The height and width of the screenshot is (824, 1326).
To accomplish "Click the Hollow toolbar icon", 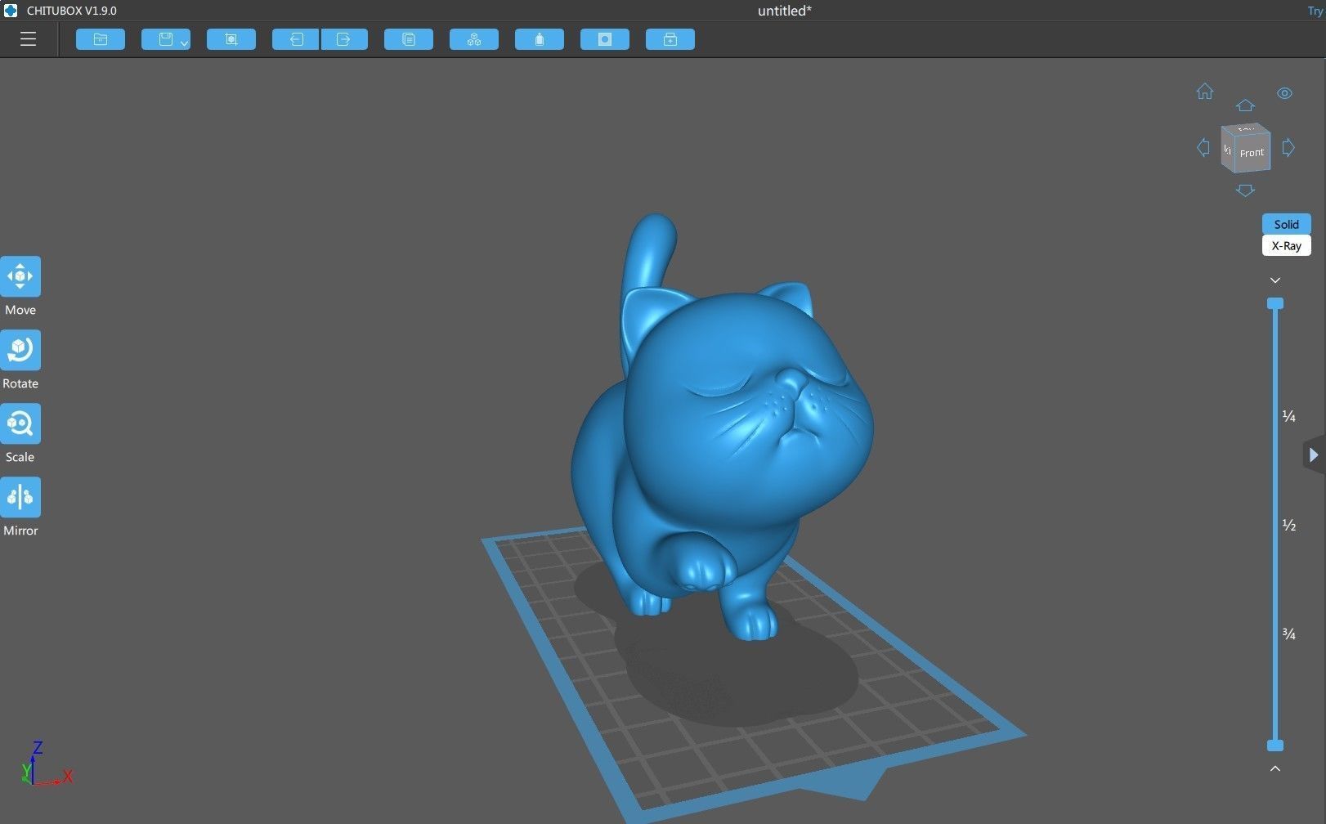I will point(540,39).
